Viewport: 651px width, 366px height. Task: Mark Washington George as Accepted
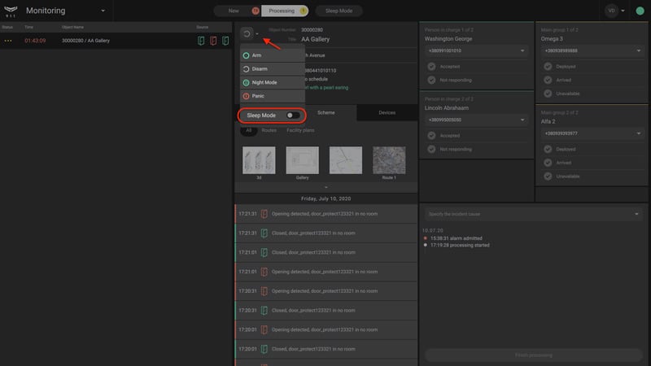pyautogui.click(x=432, y=67)
